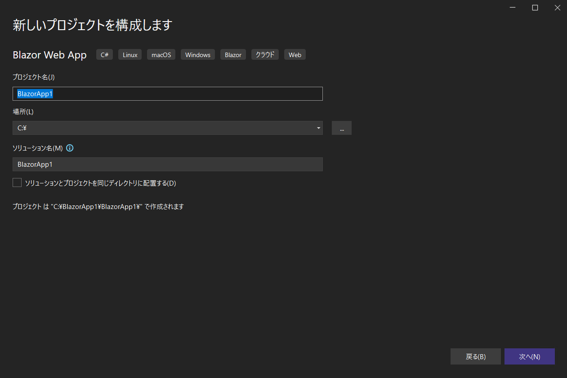Open the location dropdown arrow
This screenshot has width=567, height=378.
pos(319,128)
